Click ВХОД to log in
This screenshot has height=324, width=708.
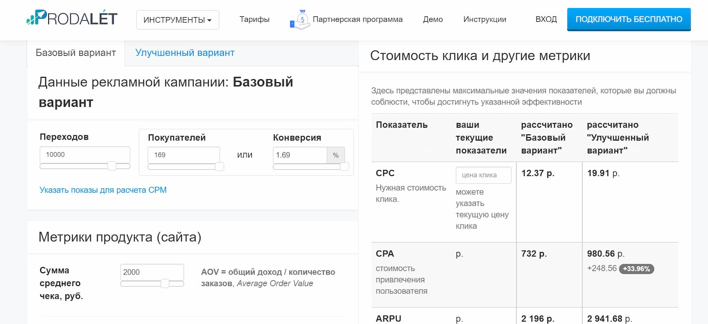pos(546,19)
